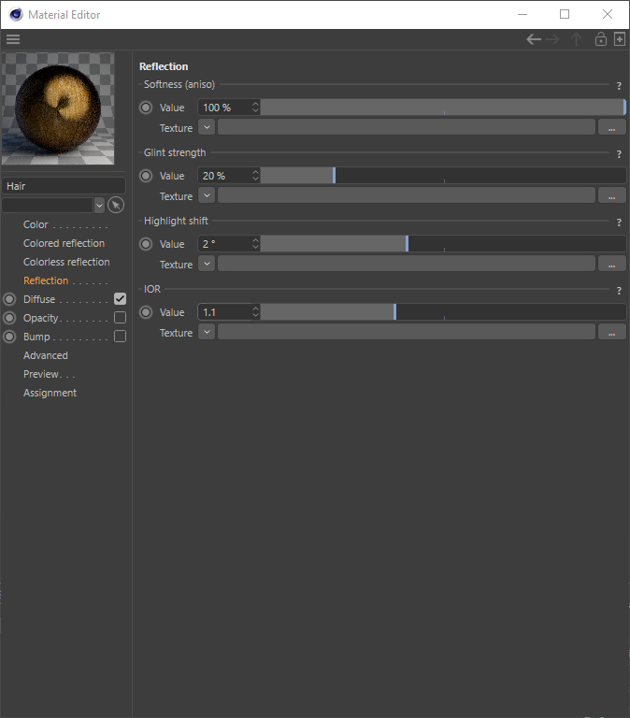Open Glint strength Texture dropdown arrow

tap(207, 195)
